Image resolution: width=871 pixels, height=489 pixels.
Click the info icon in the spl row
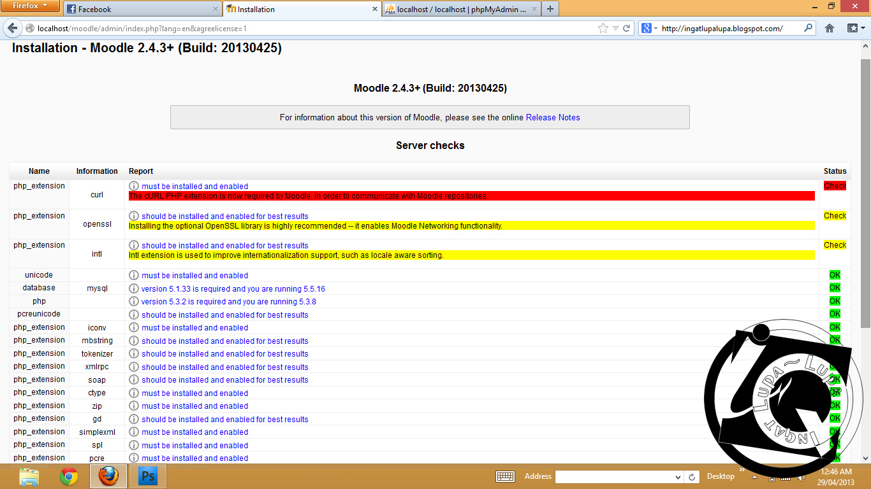point(134,445)
